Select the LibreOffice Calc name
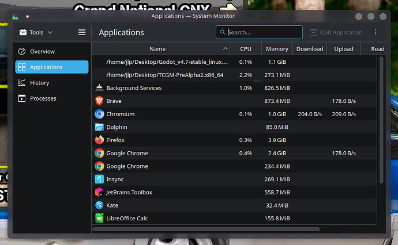The width and height of the screenshot is (398, 245). pyautogui.click(x=127, y=219)
